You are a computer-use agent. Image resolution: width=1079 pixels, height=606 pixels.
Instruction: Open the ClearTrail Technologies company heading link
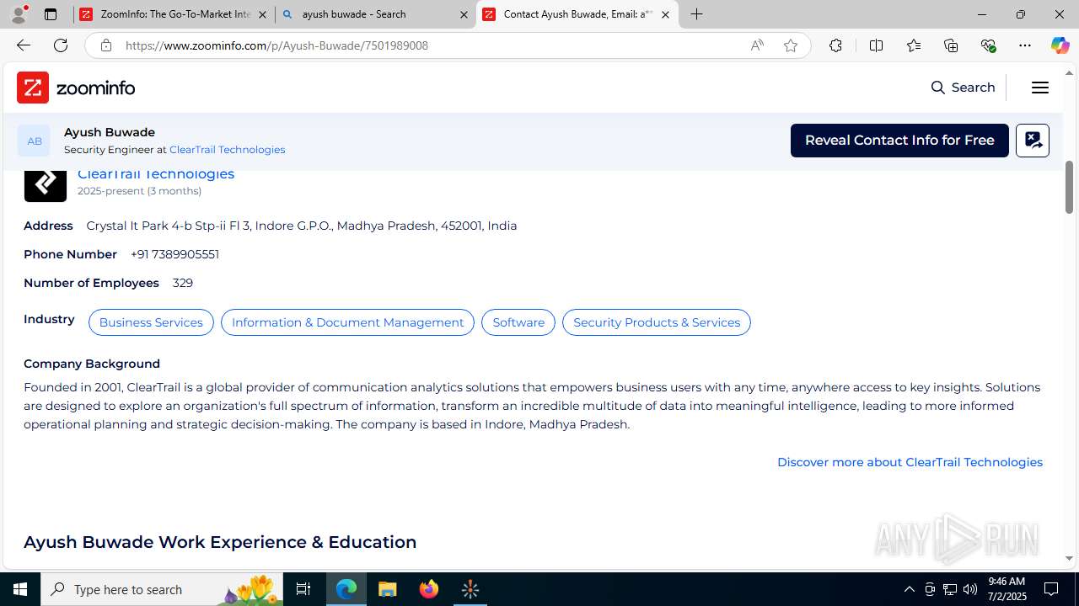[156, 174]
